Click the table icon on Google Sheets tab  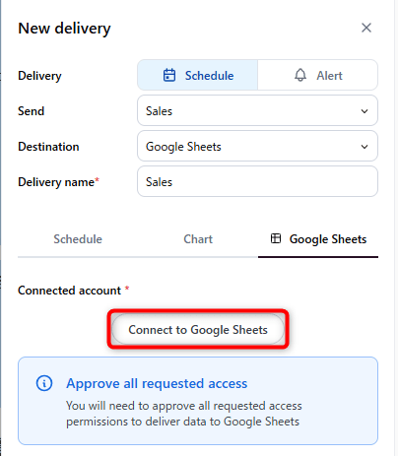point(276,238)
